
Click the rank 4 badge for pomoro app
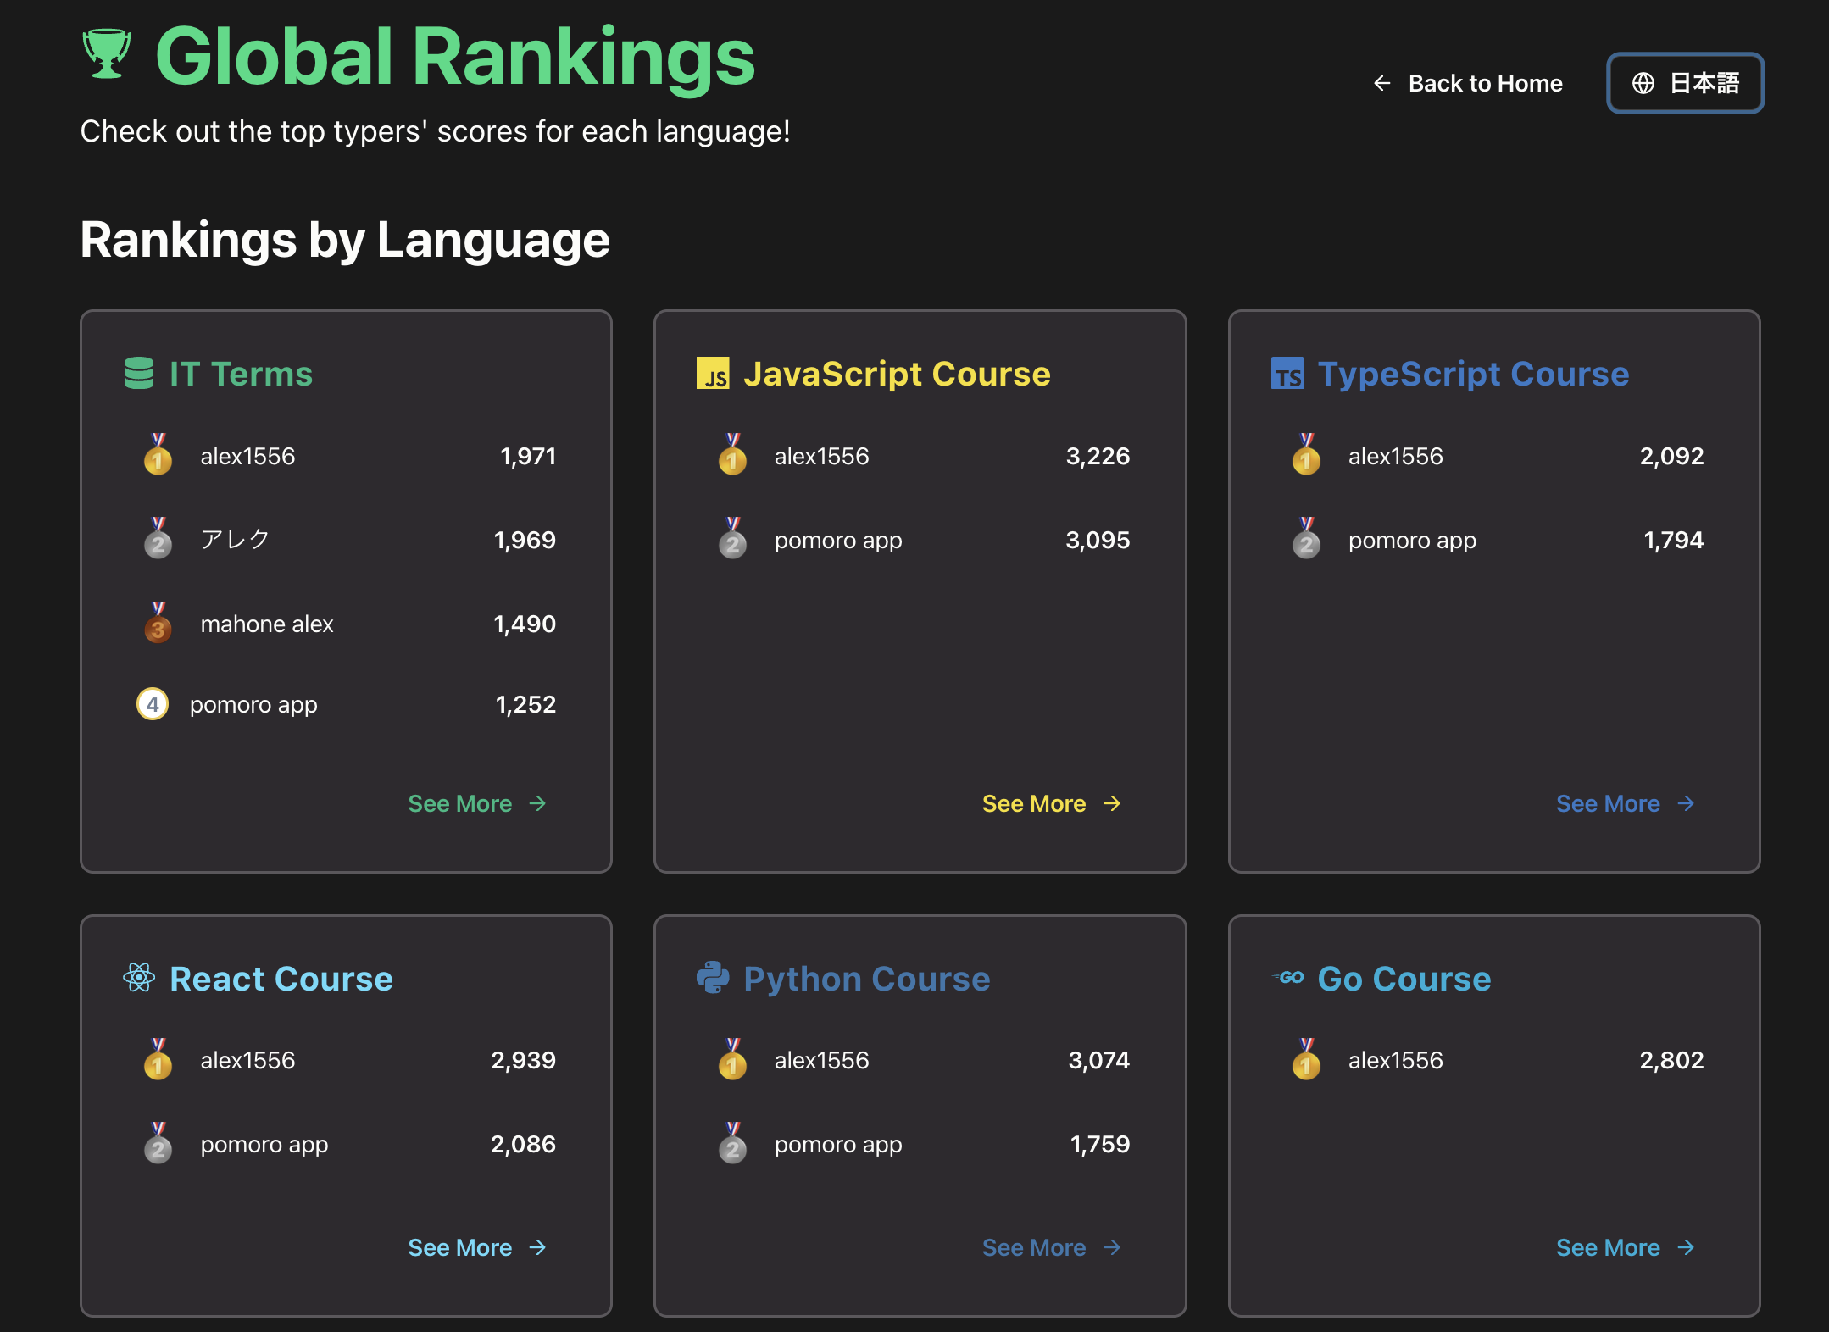(x=153, y=704)
